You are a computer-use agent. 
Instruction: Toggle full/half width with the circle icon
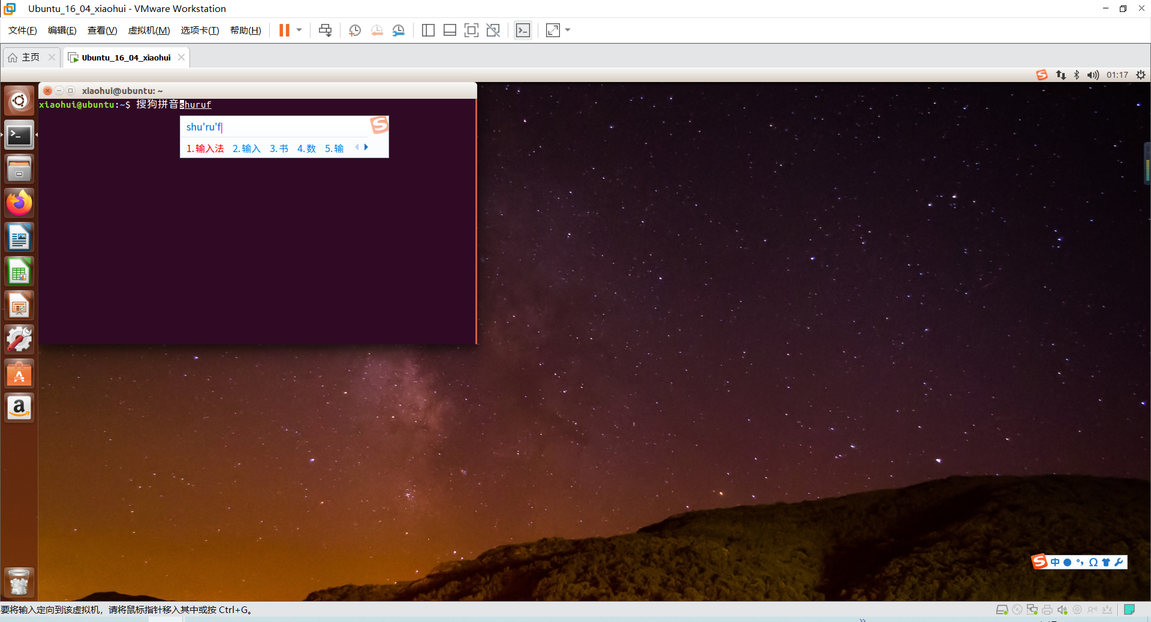[1067, 562]
